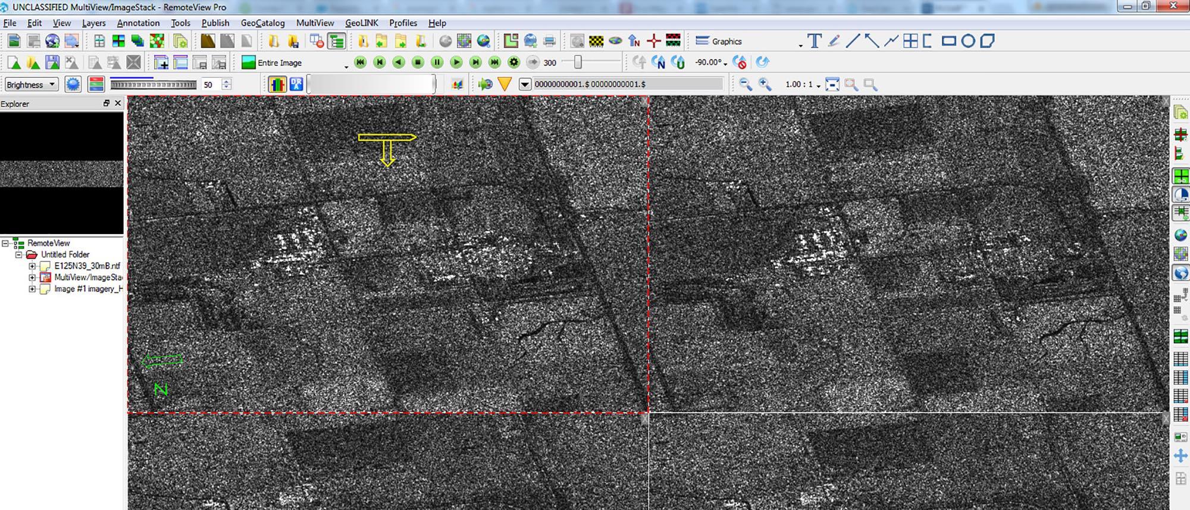Select the Rectangle drawing tool
Image resolution: width=1190 pixels, height=510 pixels.
(948, 41)
